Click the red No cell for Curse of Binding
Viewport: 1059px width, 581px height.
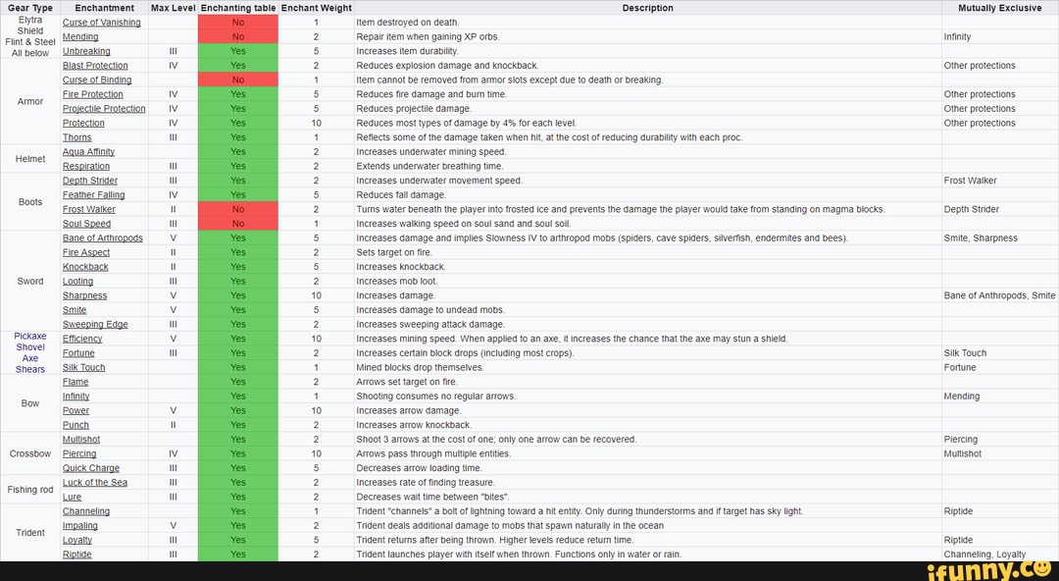click(237, 79)
